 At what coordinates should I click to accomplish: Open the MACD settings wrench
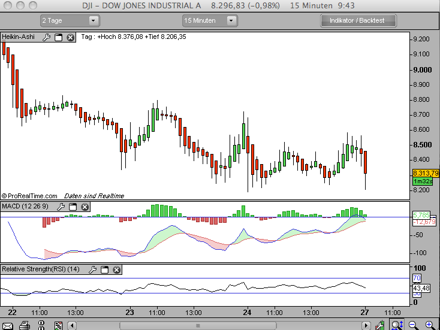point(61,207)
